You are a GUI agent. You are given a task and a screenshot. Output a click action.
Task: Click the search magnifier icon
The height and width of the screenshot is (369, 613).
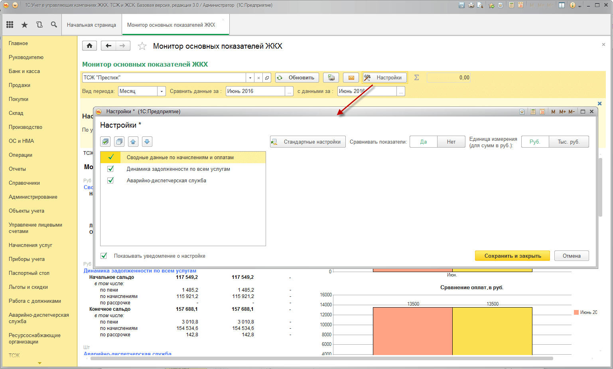click(x=54, y=25)
